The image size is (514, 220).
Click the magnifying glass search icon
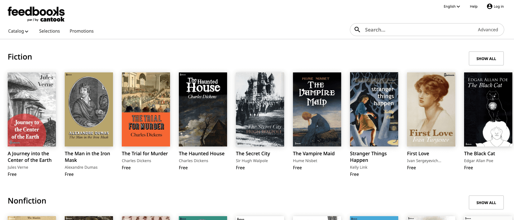point(357,30)
